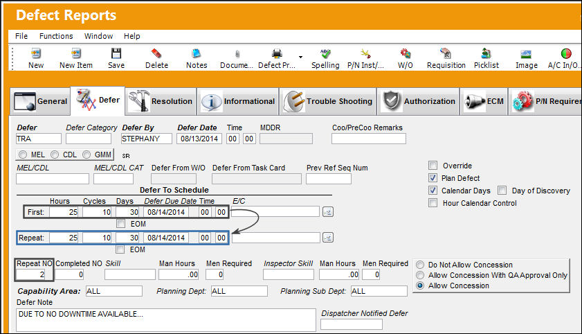
Task: Click the Repeat NO field
Action: [30, 274]
